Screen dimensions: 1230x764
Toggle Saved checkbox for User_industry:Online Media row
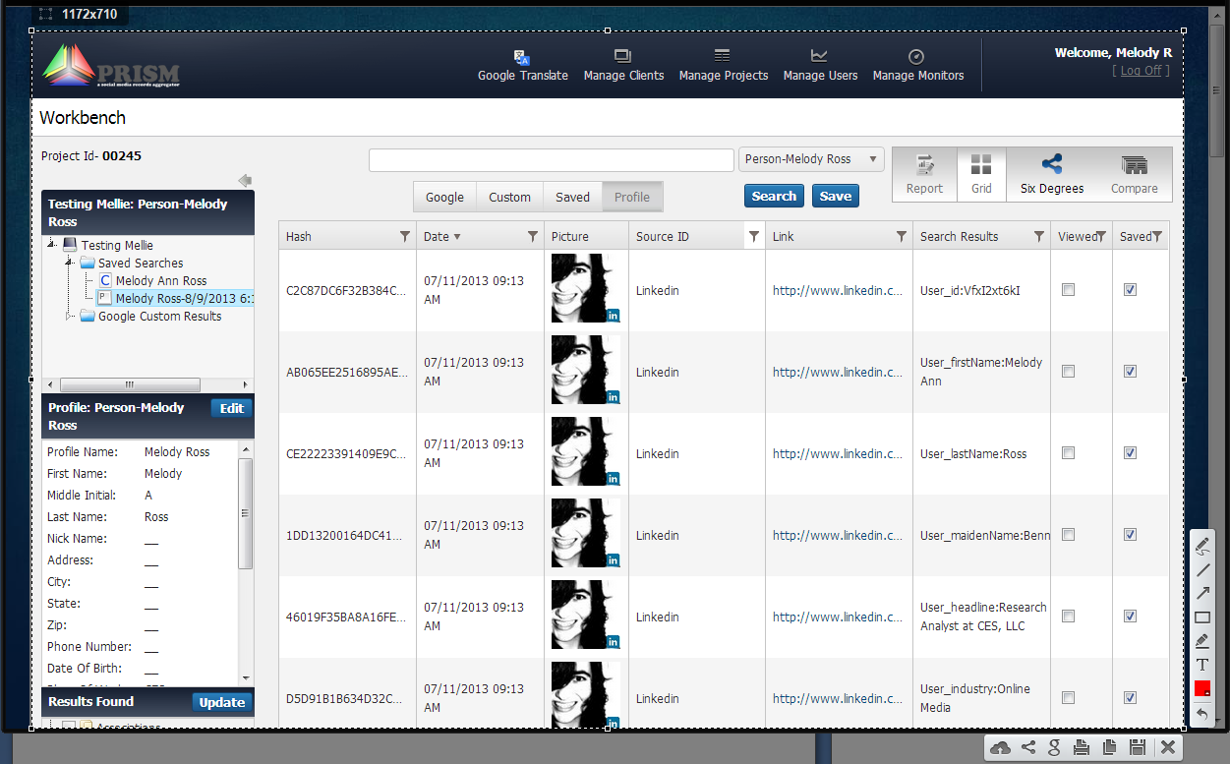click(1131, 698)
